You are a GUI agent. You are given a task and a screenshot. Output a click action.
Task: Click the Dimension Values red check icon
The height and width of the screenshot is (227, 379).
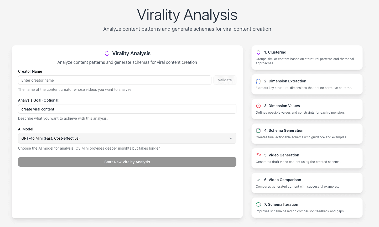tap(258, 106)
